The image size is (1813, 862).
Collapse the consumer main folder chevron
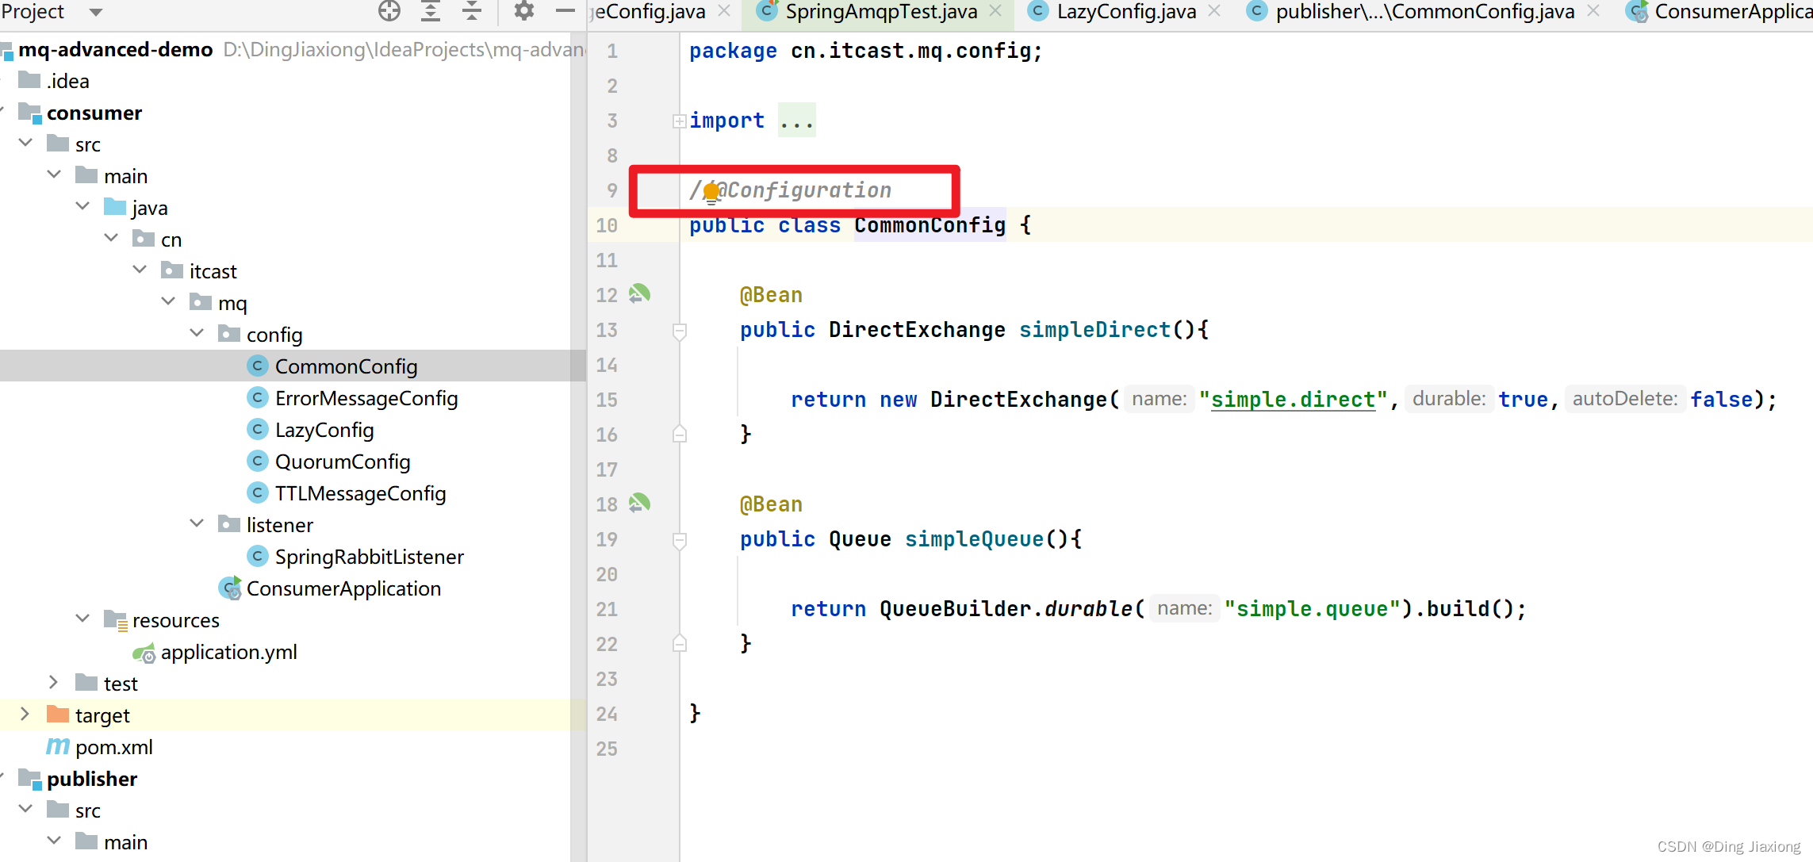pos(54,174)
